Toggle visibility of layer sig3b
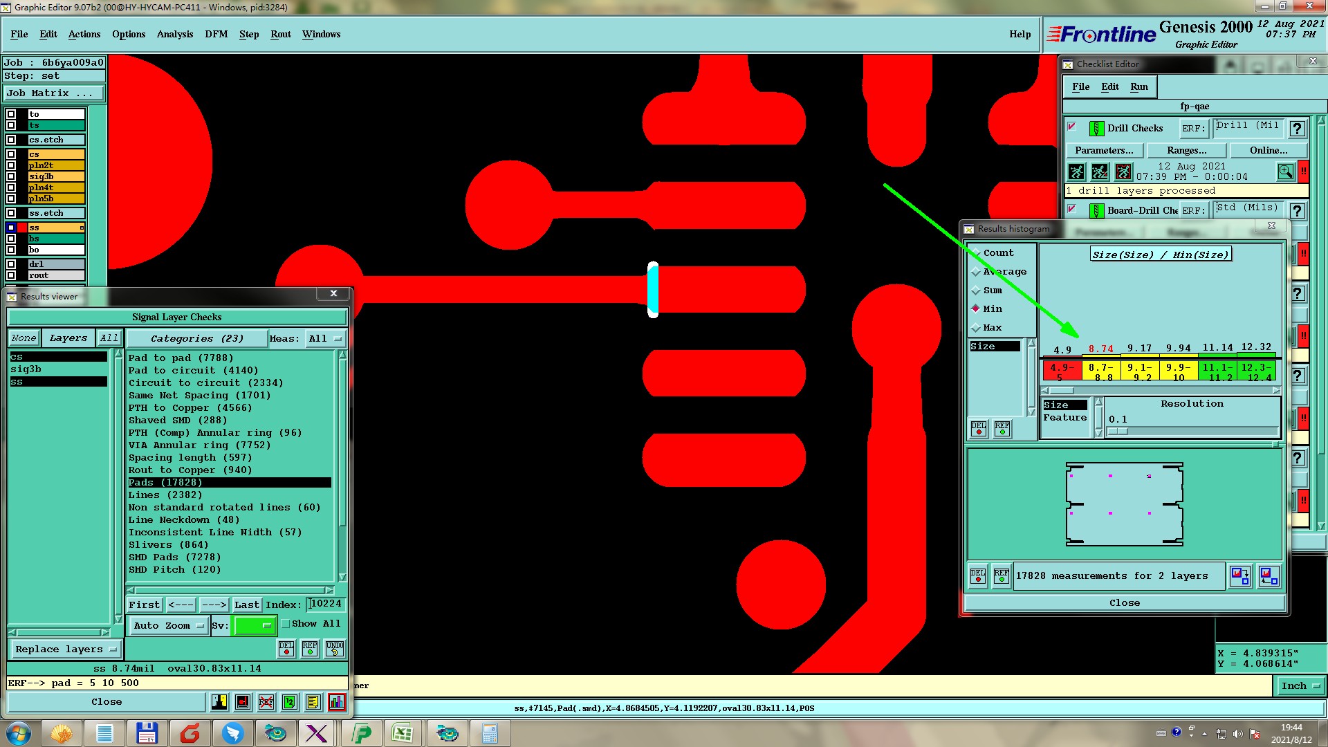Viewport: 1328px width, 747px height. [x=11, y=176]
